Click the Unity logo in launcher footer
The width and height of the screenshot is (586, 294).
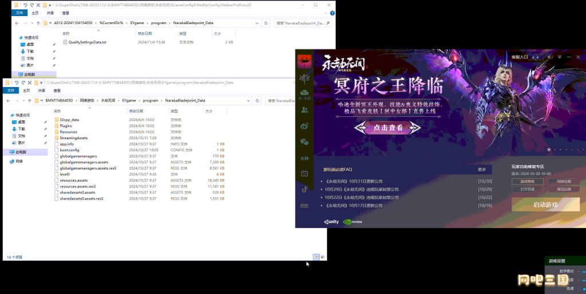point(331,222)
